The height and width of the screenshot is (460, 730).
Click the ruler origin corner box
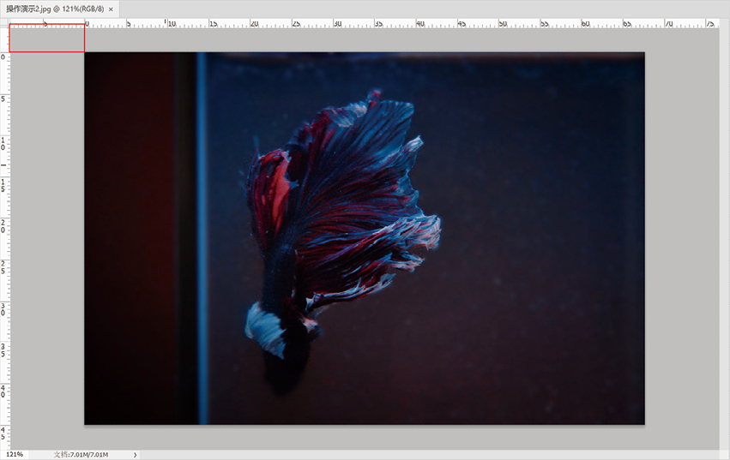(x=4, y=23)
